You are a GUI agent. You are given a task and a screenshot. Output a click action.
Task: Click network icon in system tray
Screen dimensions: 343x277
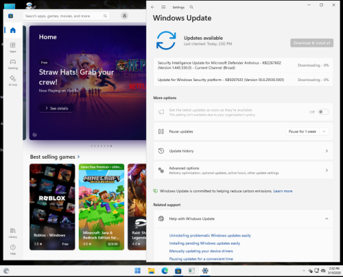[316, 271]
